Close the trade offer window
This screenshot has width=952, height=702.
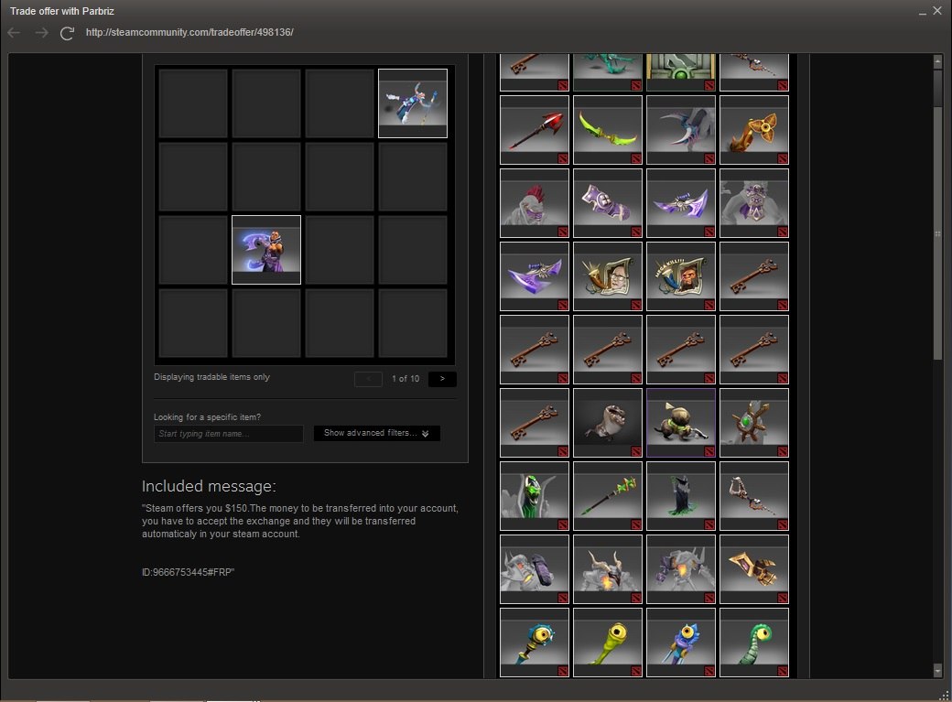pos(937,11)
